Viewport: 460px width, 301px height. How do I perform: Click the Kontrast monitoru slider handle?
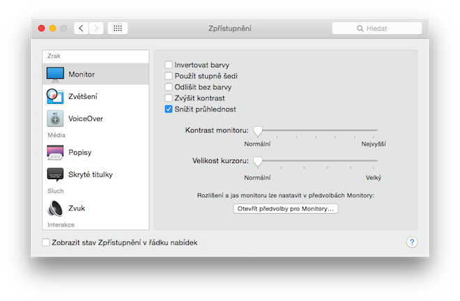coord(258,130)
